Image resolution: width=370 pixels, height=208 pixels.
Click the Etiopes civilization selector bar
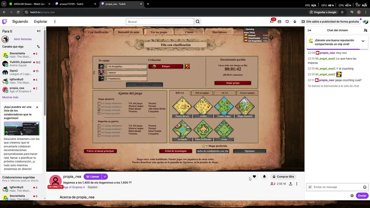166,66
